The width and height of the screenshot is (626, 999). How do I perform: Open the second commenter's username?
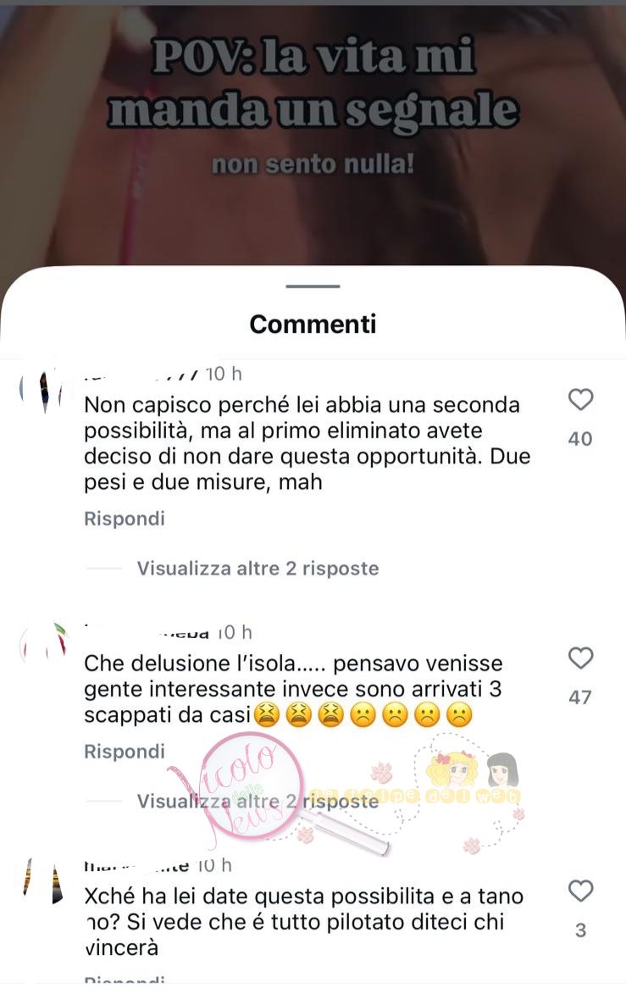point(147,633)
